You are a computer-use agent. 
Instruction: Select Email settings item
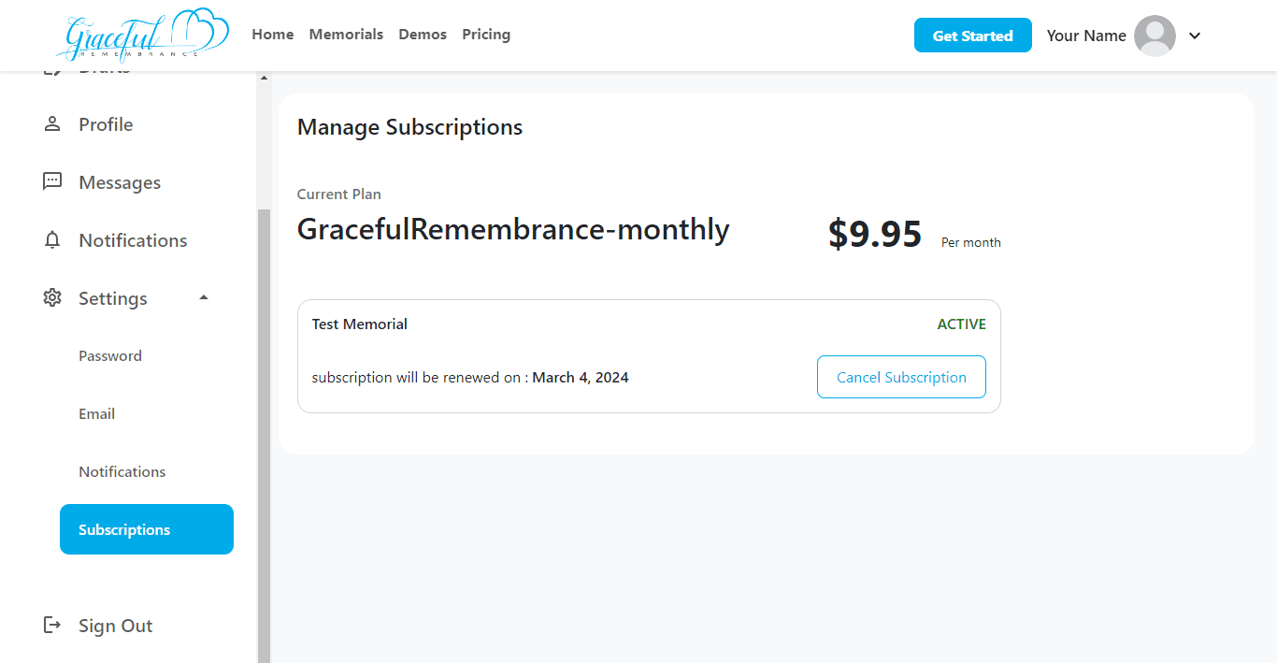pyautogui.click(x=96, y=413)
